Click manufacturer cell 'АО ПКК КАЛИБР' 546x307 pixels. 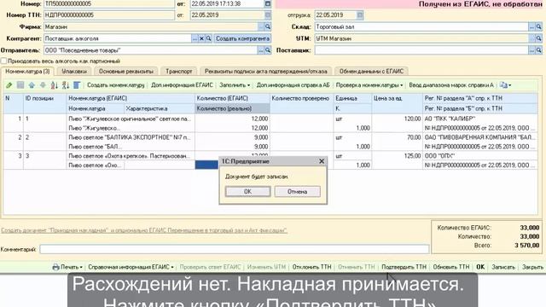480,119
